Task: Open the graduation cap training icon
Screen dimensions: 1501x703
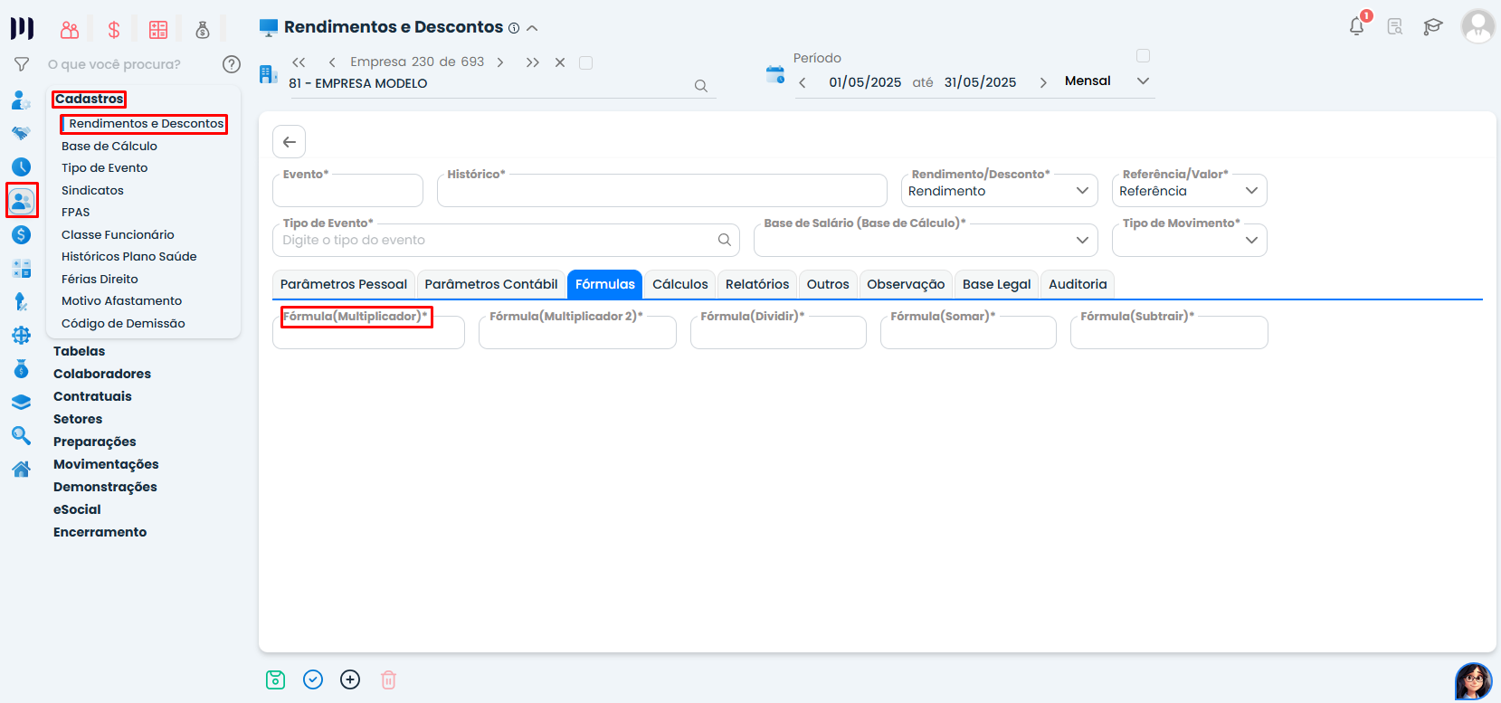Action: [1432, 26]
